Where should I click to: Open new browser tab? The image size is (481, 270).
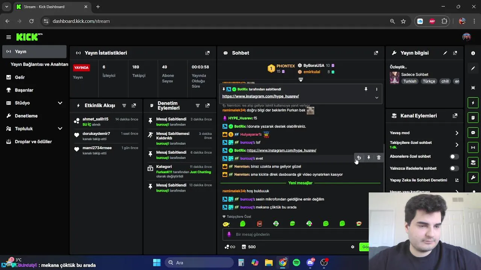(x=98, y=7)
